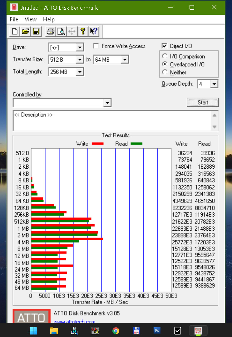Click the Transfer Rate - MB / Sec label
The height and width of the screenshot is (337, 232).
click(x=100, y=302)
